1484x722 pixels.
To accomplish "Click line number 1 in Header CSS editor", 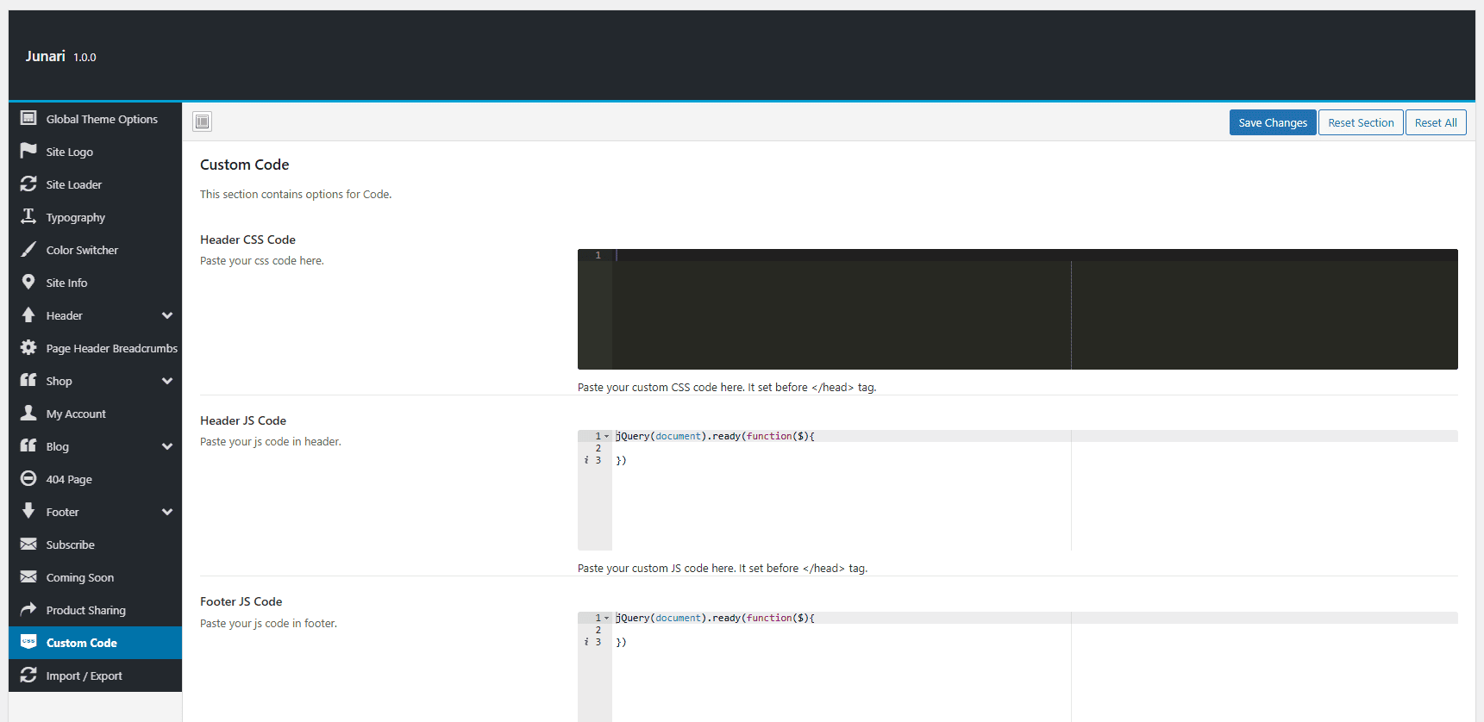I will tap(598, 255).
